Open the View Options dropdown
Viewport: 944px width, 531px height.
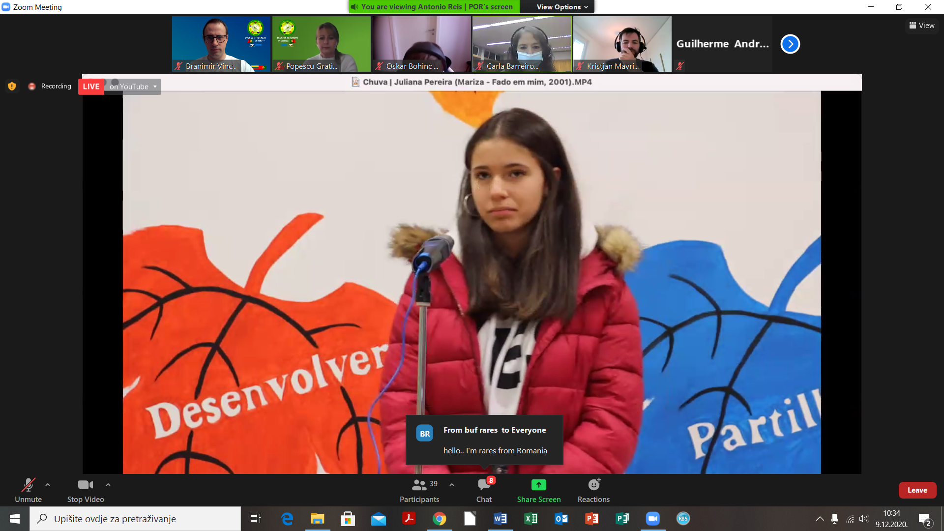pyautogui.click(x=562, y=7)
